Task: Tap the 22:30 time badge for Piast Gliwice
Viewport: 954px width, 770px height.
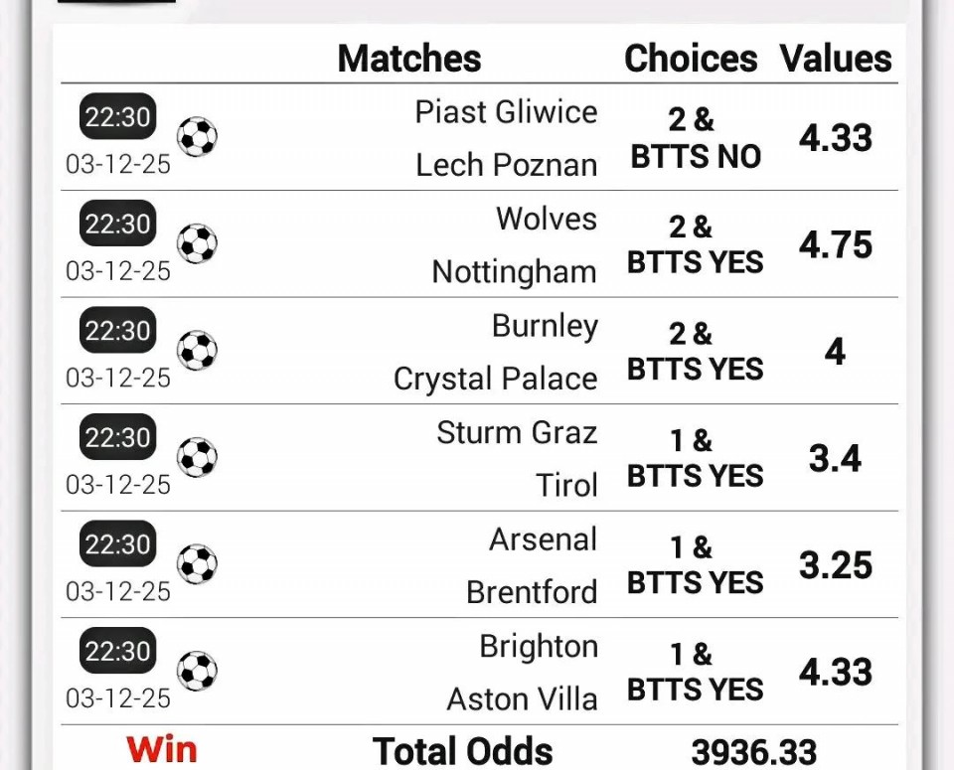Action: [x=118, y=118]
